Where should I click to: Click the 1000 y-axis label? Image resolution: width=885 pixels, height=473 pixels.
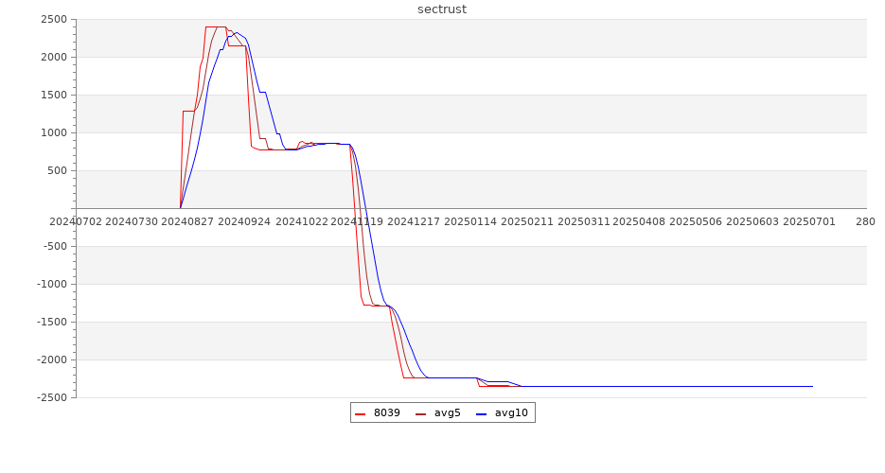[x=54, y=132]
